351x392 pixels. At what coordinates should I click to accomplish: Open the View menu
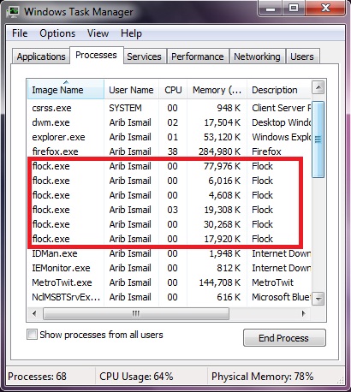coord(98,33)
